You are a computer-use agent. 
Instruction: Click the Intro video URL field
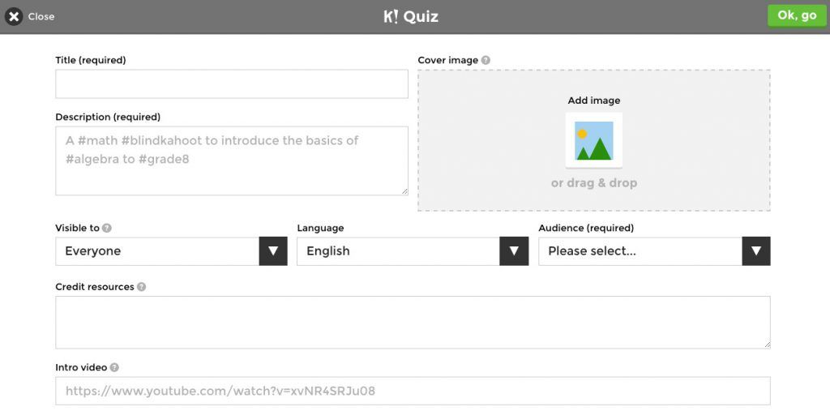tap(413, 391)
